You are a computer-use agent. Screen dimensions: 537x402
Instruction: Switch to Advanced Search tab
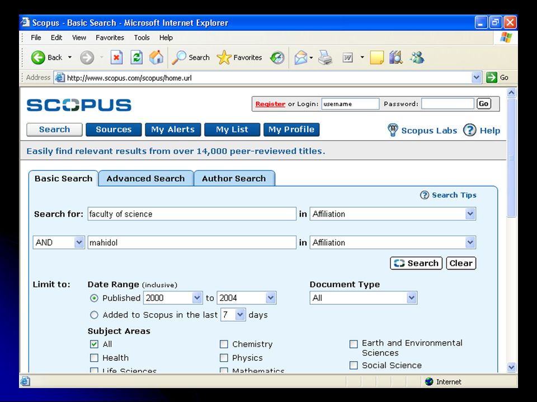point(146,179)
